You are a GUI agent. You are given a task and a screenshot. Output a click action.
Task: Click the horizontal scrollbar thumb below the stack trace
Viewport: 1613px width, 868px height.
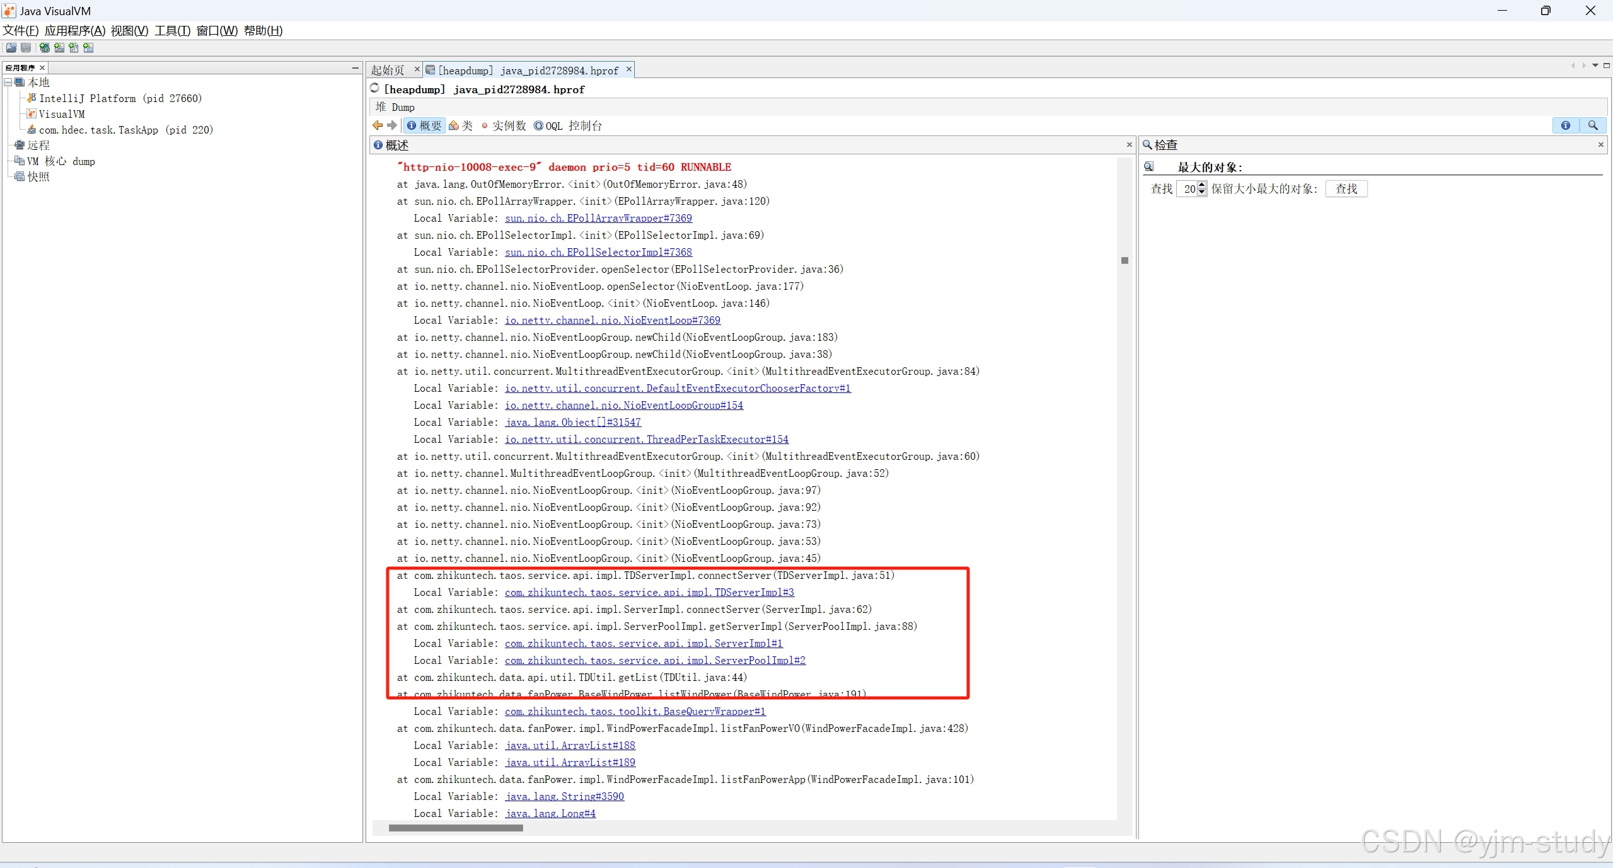(x=455, y=828)
